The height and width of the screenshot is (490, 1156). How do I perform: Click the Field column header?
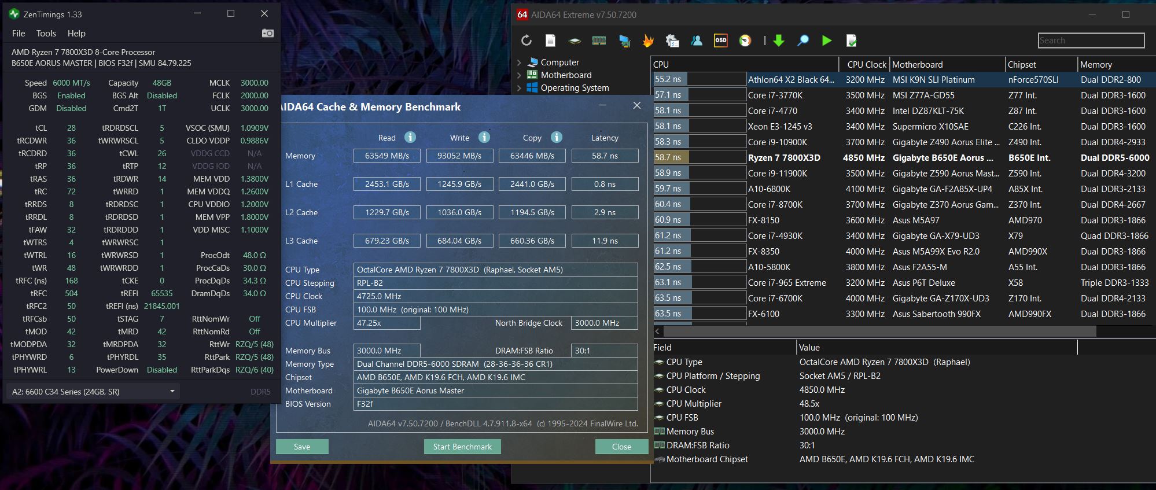(x=723, y=348)
